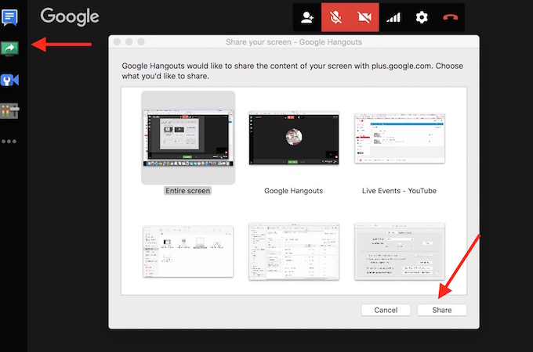The image size is (533, 352).
Task: Select the bottom-middle spreadsheet-like window thumbnail
Action: tap(293, 250)
